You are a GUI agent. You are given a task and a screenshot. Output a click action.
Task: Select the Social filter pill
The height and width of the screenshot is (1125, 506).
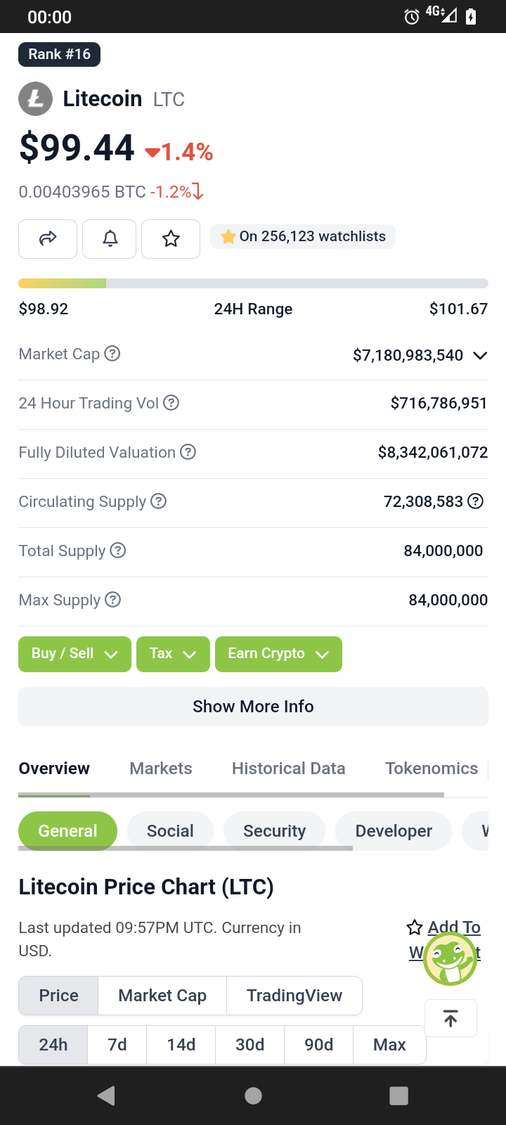click(170, 831)
